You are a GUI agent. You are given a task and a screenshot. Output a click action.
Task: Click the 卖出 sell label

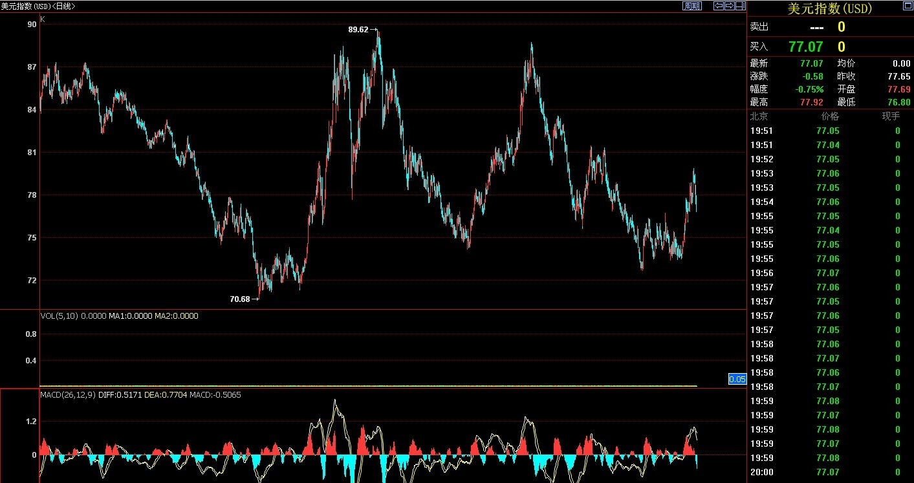759,27
